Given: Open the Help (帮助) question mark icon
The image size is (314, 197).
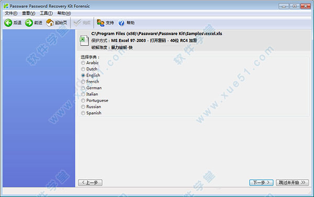Looking at the screenshot, I should (x=121, y=23).
